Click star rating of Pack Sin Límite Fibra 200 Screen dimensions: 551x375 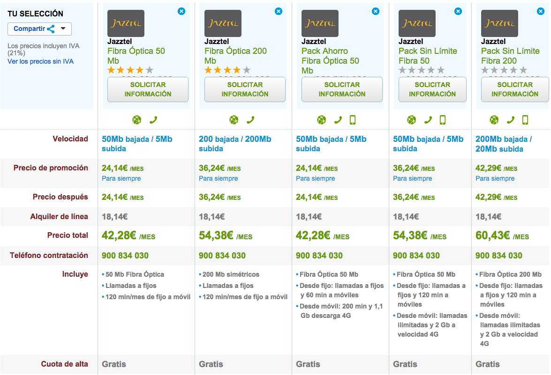tap(504, 70)
